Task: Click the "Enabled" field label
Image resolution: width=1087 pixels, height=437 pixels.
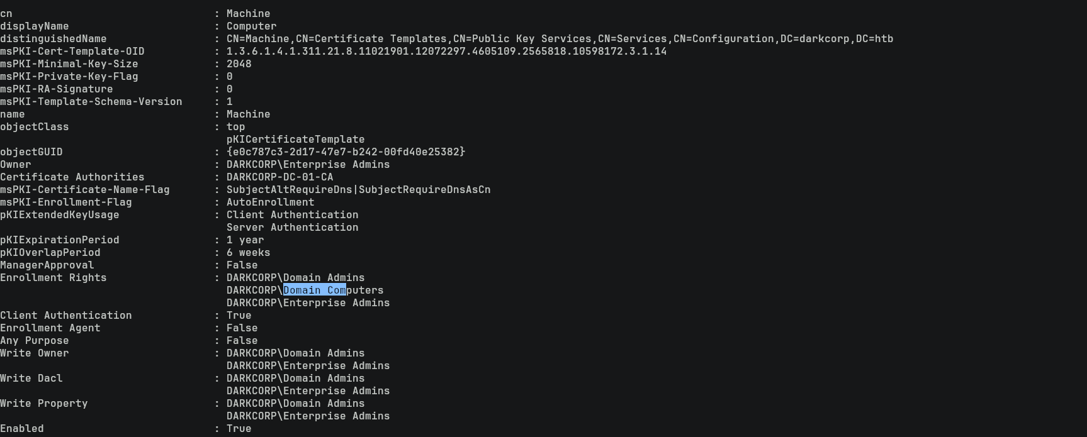Action: [21, 428]
